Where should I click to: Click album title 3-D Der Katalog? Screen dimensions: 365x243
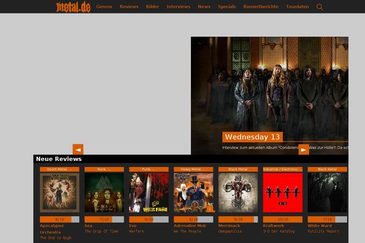tap(279, 231)
